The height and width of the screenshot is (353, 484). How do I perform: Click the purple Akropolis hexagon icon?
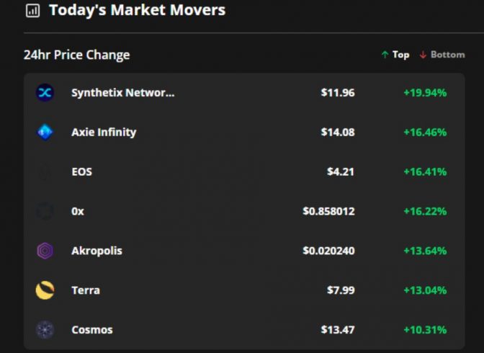(x=45, y=251)
